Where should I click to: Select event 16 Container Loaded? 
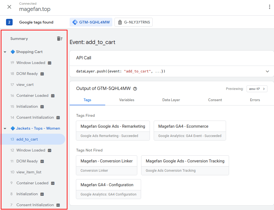coord(33,96)
